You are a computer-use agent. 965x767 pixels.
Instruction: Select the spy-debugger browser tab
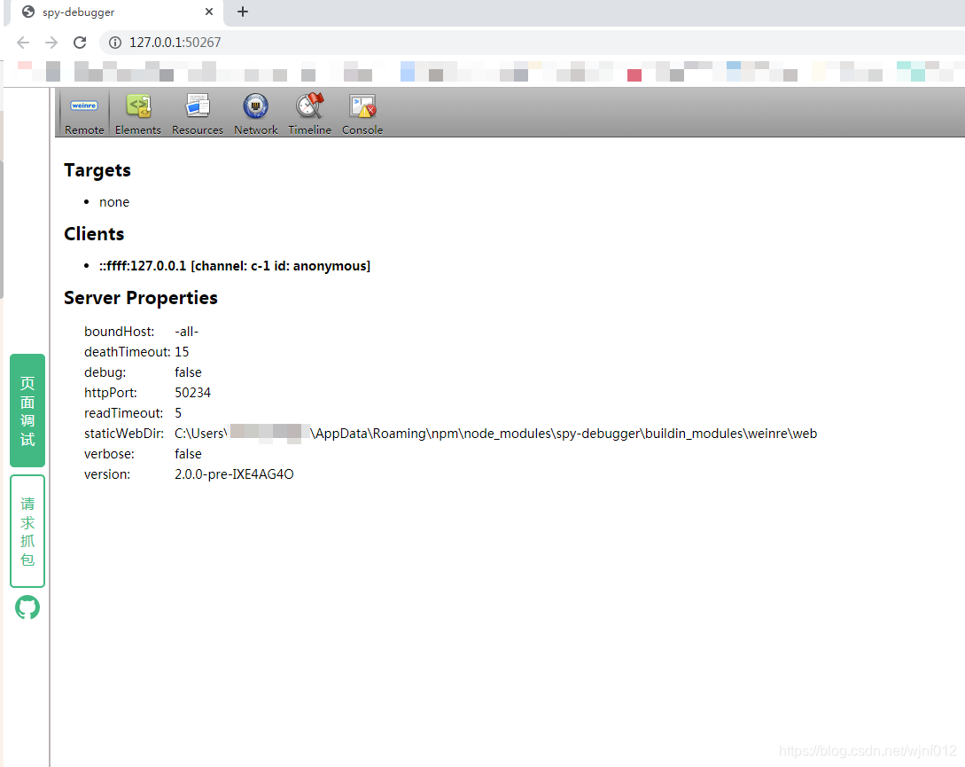pyautogui.click(x=117, y=12)
